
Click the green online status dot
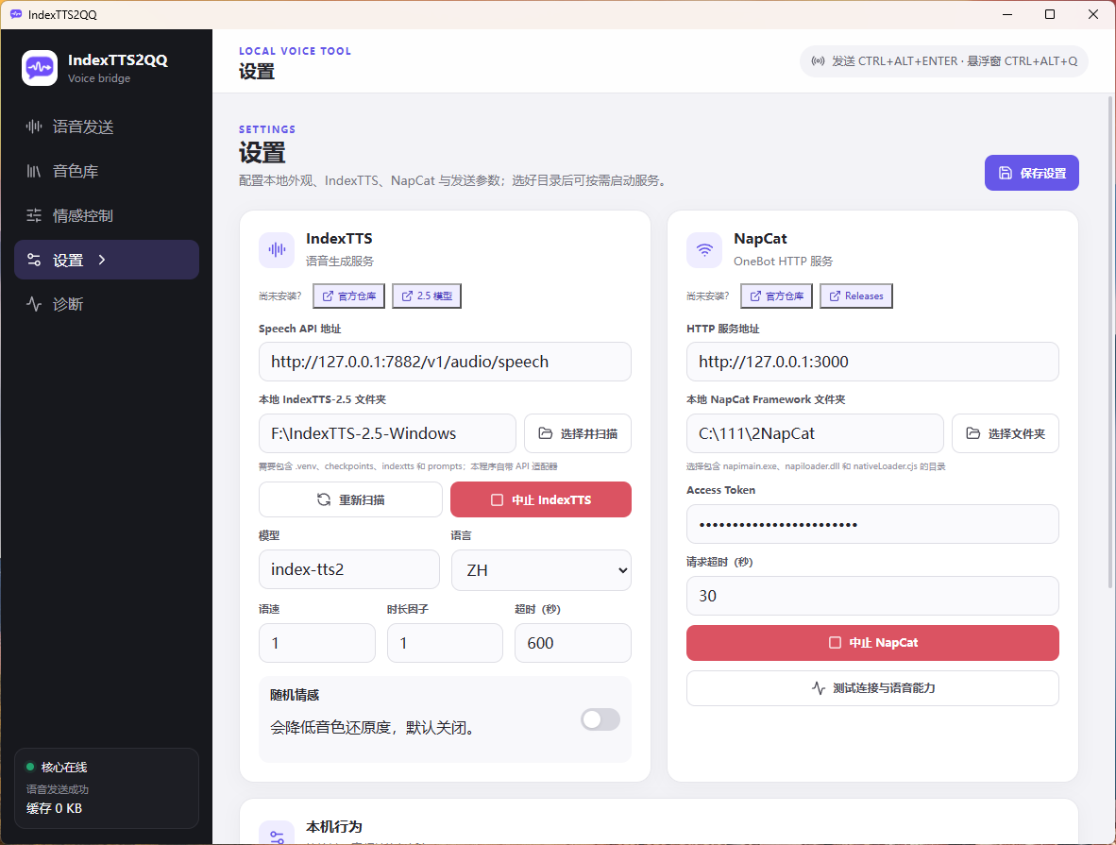[x=30, y=767]
